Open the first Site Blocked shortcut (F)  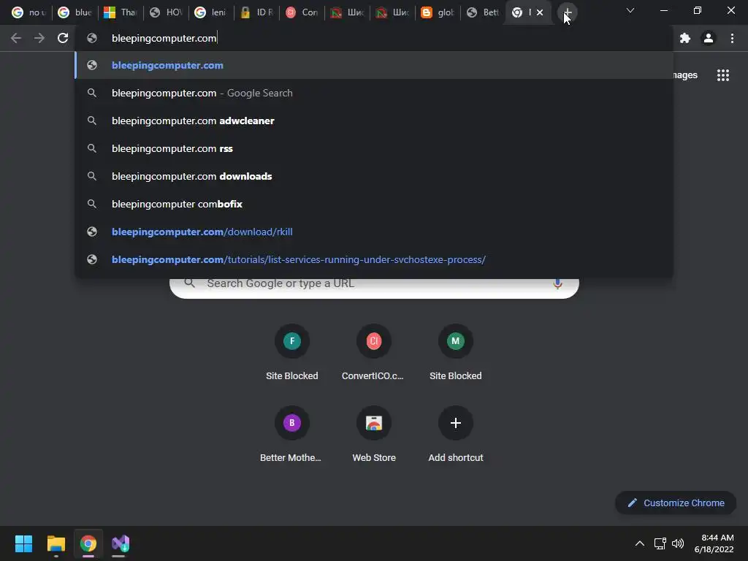(x=292, y=354)
